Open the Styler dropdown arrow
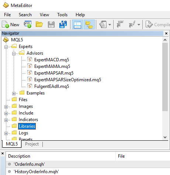This screenshot has height=175, width=170. (x=110, y=25)
